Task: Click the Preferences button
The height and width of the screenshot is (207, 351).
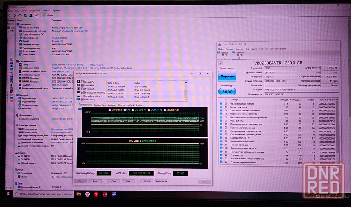Action: (161, 181)
